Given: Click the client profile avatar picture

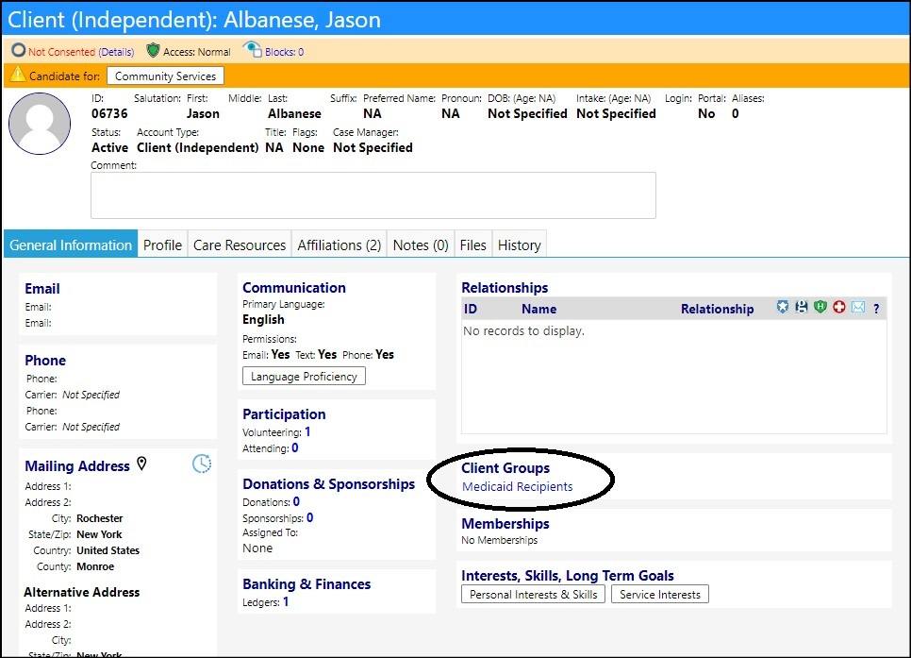Looking at the screenshot, I should point(40,124).
